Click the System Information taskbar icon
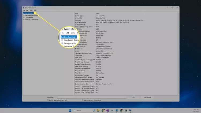Screen dimensions: 201x113 coord(130,110)
